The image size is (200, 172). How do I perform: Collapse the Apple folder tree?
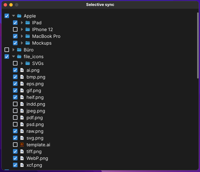[x=13, y=16]
